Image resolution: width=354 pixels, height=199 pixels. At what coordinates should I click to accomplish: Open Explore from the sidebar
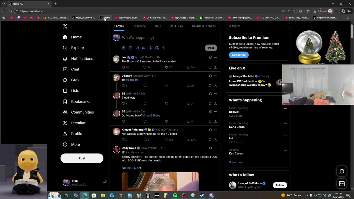pyautogui.click(x=73, y=48)
